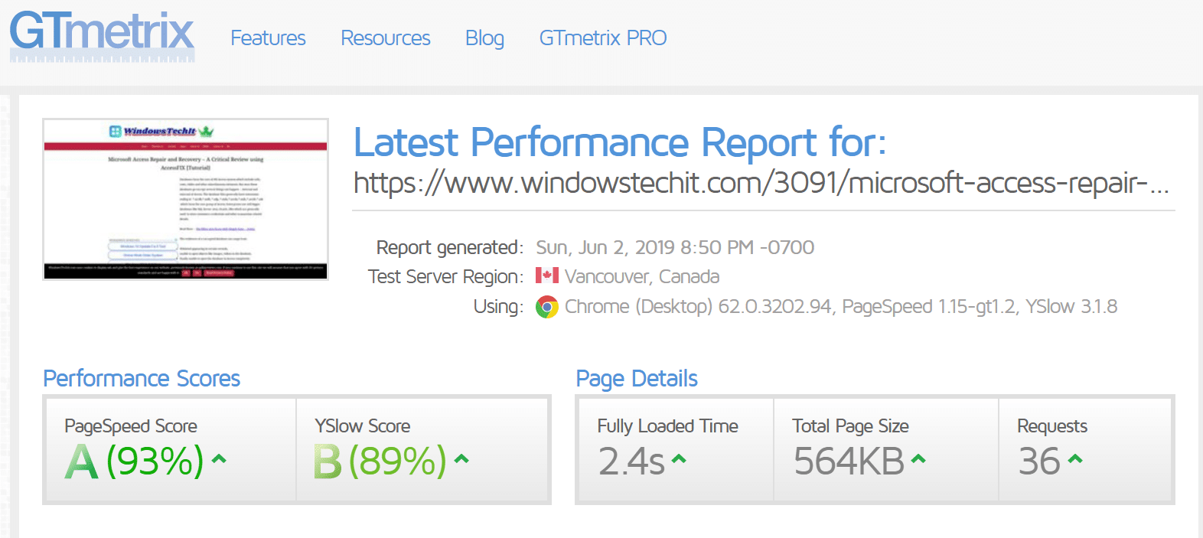This screenshot has height=538, width=1203.
Task: Click the Performance Scores heading
Action: 142,378
